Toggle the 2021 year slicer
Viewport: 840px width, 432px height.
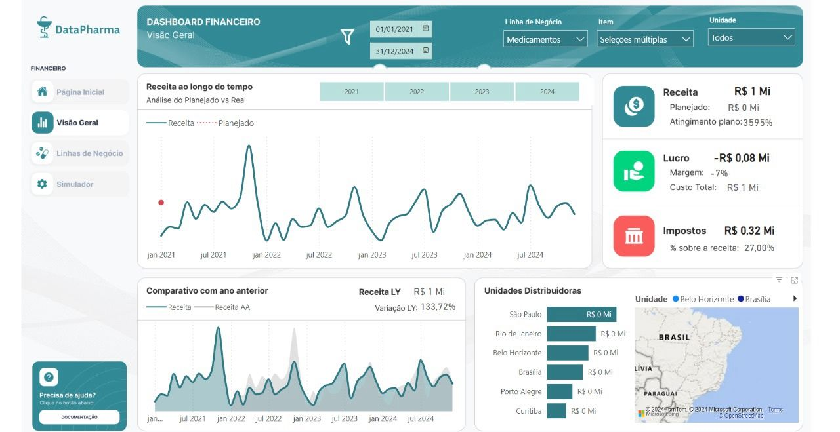coord(352,92)
